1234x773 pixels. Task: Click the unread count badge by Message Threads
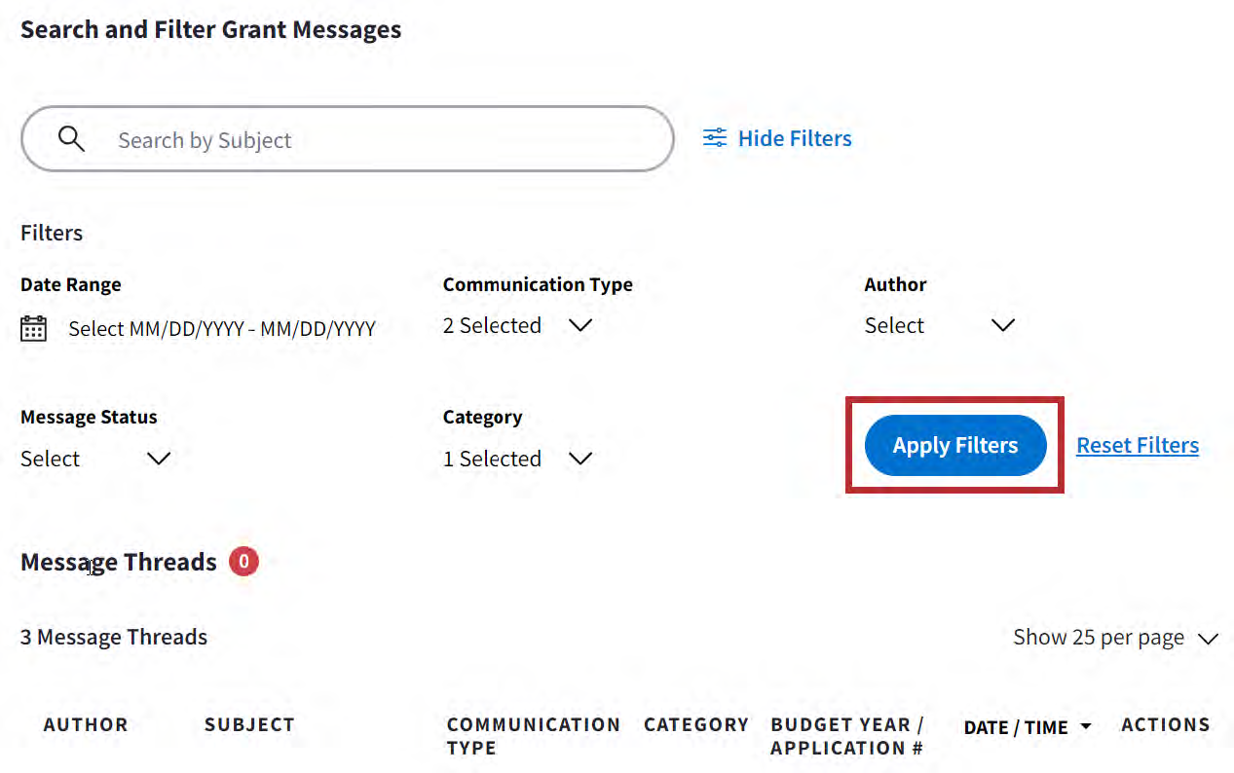click(243, 562)
